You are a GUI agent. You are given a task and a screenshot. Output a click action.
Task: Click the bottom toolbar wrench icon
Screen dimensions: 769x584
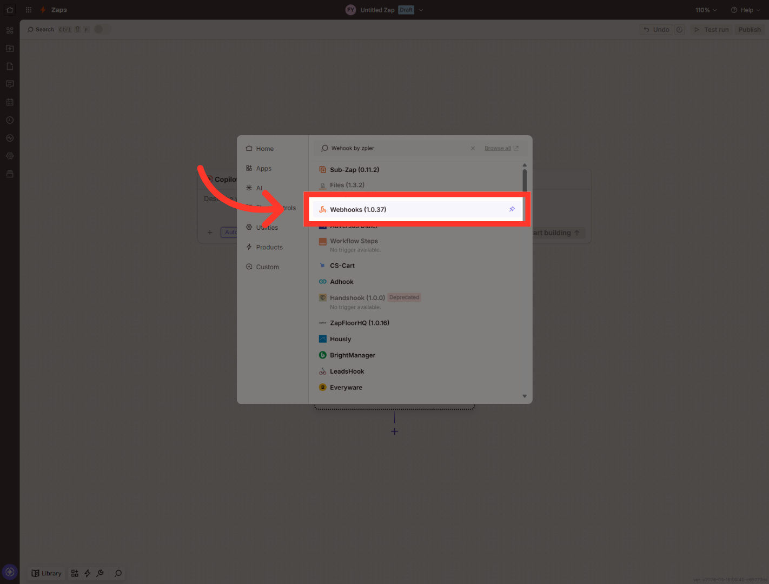[x=100, y=573]
